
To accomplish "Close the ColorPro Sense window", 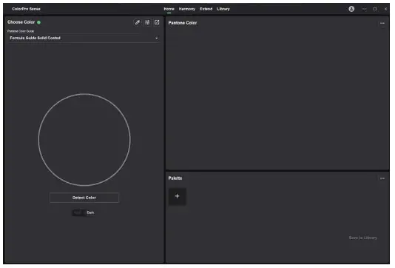I will coord(385,9).
